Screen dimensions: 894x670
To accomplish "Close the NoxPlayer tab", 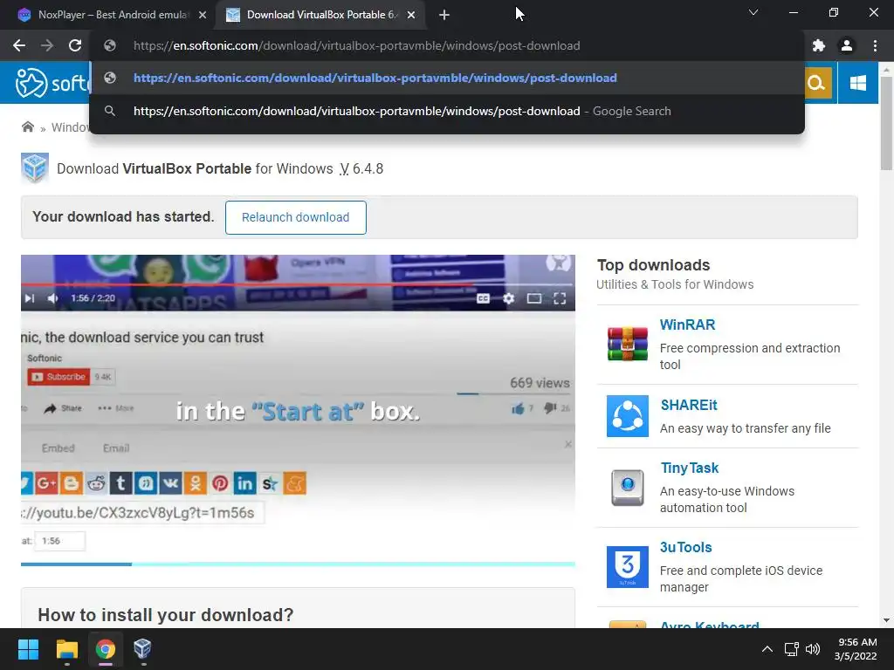I will pyautogui.click(x=203, y=16).
